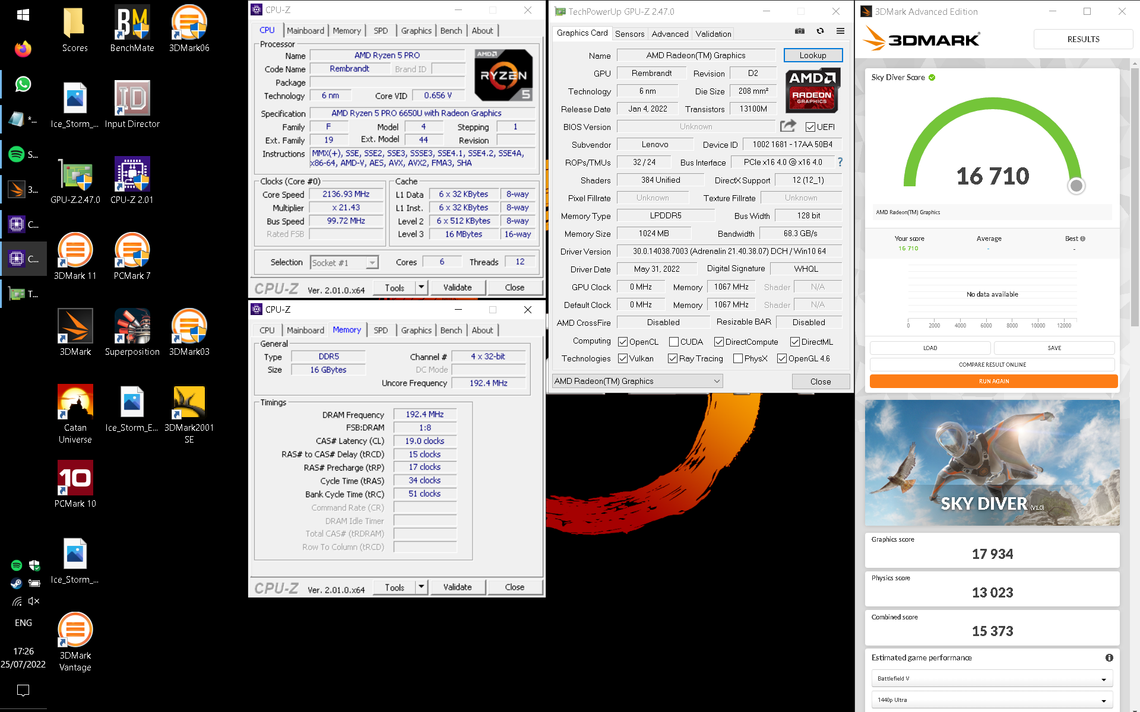Image resolution: width=1140 pixels, height=712 pixels.
Task: Open the Input Director desktop icon
Action: point(132,104)
